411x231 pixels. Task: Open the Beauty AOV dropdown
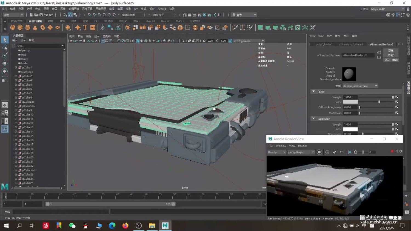tap(277, 152)
